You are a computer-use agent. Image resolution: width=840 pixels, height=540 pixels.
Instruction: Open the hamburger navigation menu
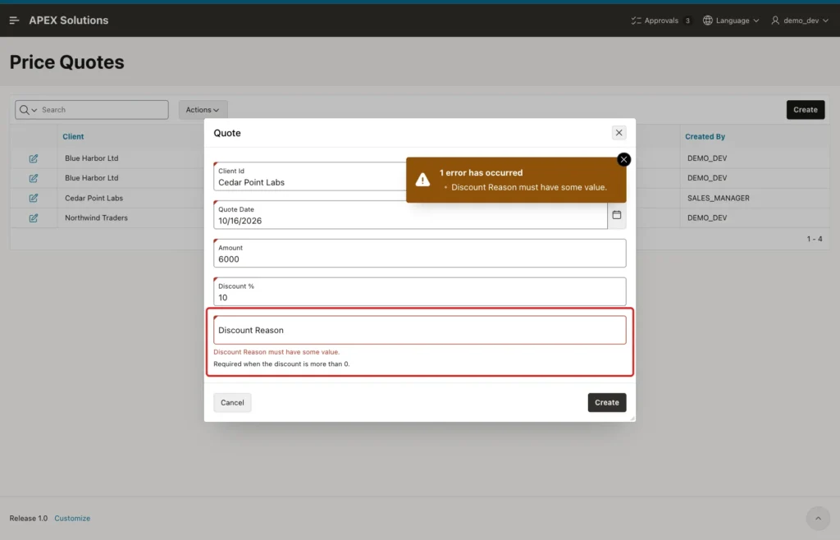click(15, 21)
